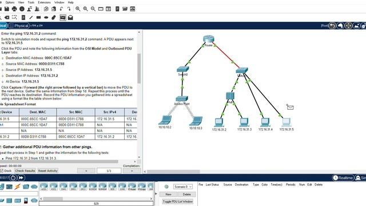The image size is (366, 206).
Task: Click the page number 1/1 field
Action: (109, 171)
